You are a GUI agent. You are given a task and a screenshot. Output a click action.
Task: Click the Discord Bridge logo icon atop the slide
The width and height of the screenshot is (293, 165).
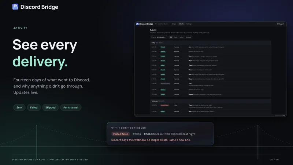click(x=15, y=7)
